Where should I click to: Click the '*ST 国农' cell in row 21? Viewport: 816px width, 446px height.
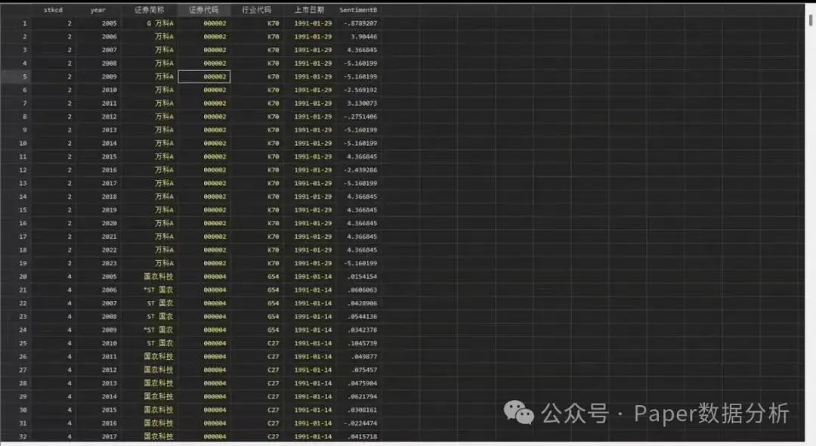click(x=158, y=290)
